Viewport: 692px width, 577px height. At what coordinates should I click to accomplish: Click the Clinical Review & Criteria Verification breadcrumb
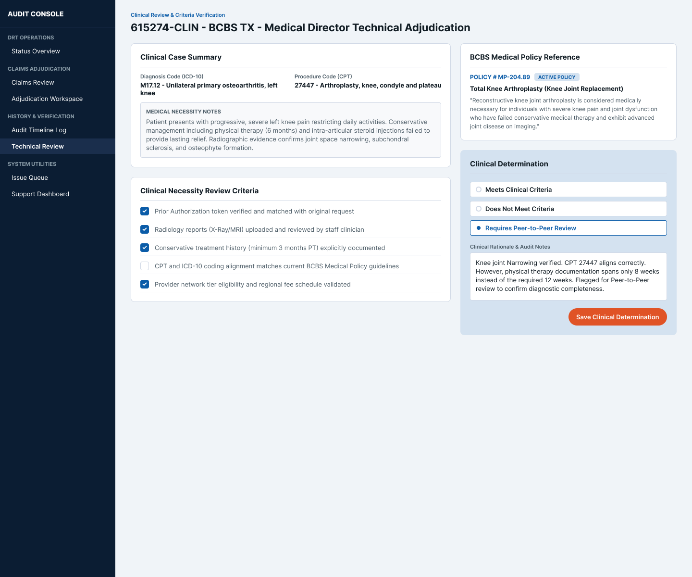pyautogui.click(x=178, y=15)
